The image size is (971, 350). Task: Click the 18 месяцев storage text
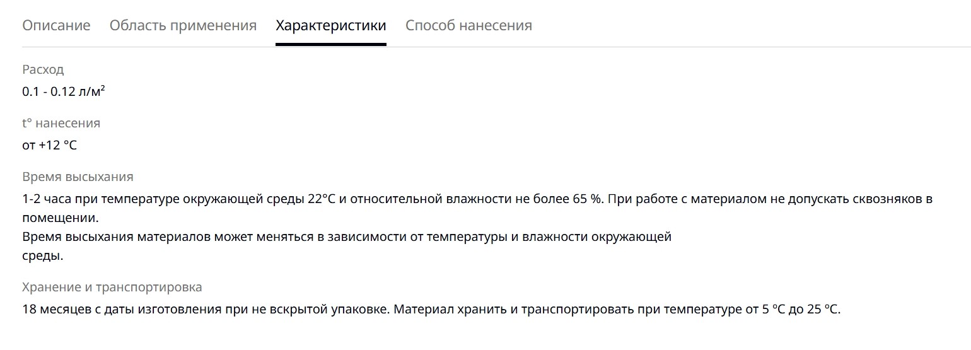click(54, 310)
